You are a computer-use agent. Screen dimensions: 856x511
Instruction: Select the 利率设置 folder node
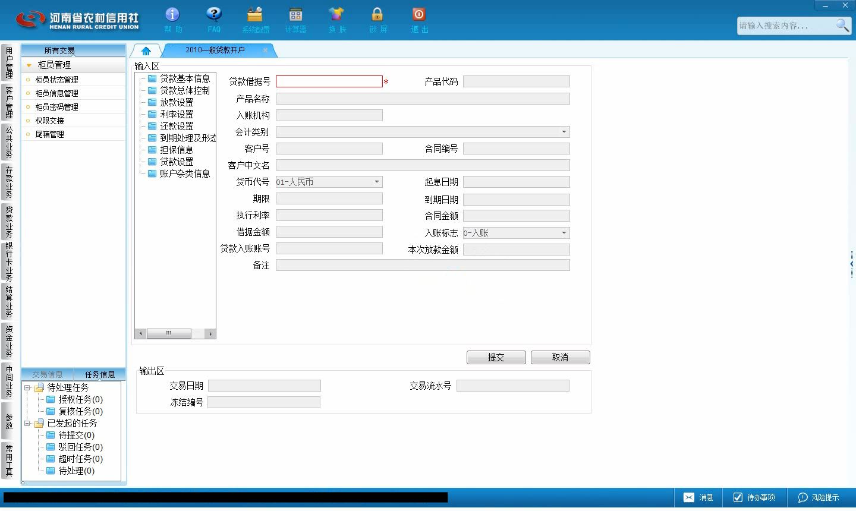pos(171,114)
